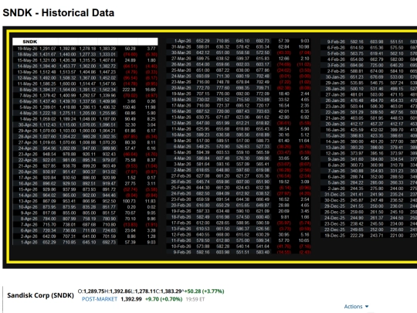Select the 20-Jan-26 date cell

(335, 124)
